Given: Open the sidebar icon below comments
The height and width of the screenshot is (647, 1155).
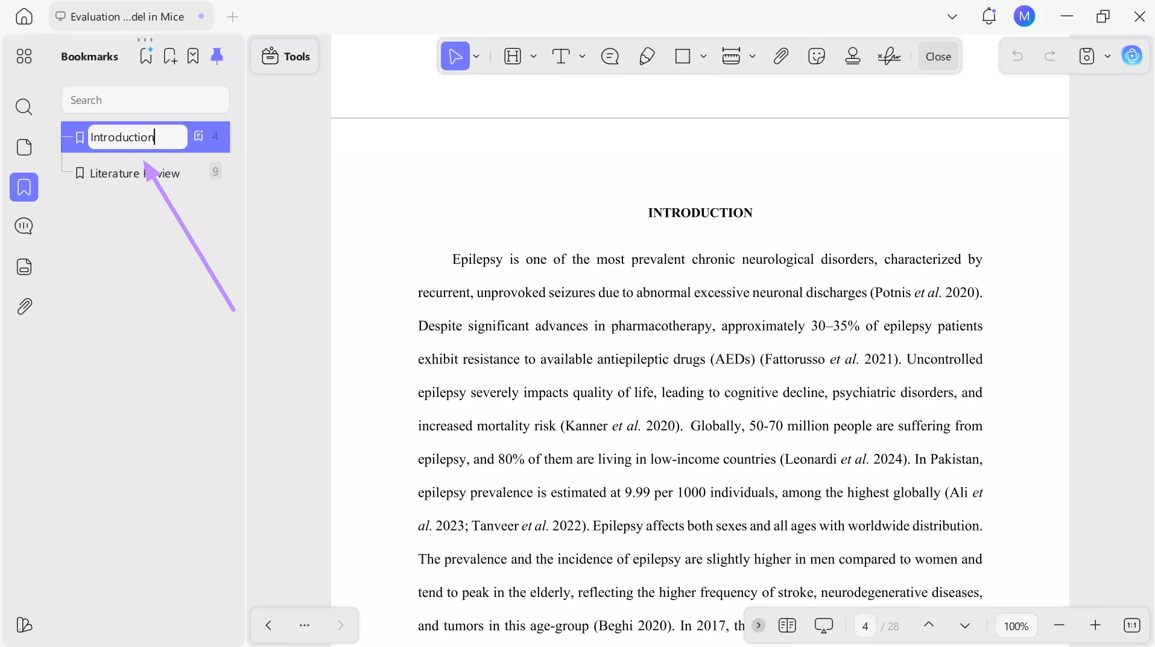Looking at the screenshot, I should (24, 267).
